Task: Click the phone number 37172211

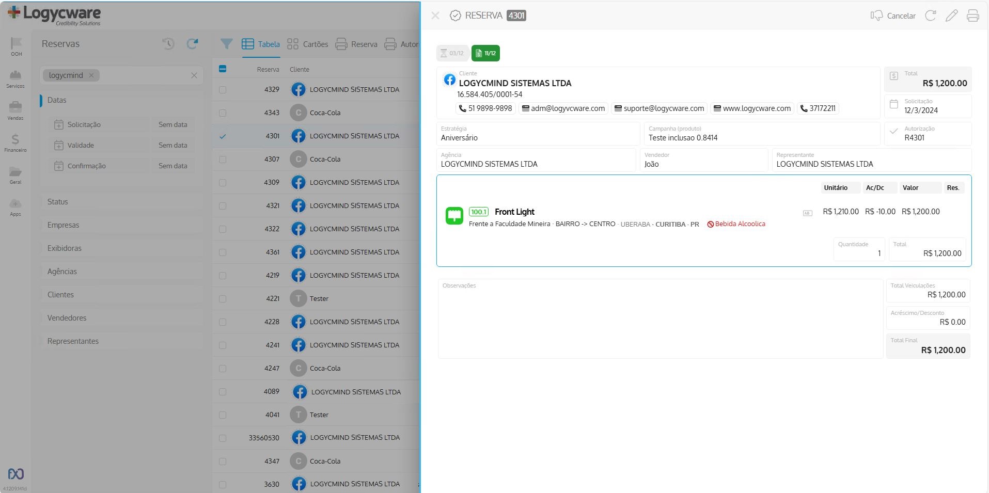Action: click(818, 108)
